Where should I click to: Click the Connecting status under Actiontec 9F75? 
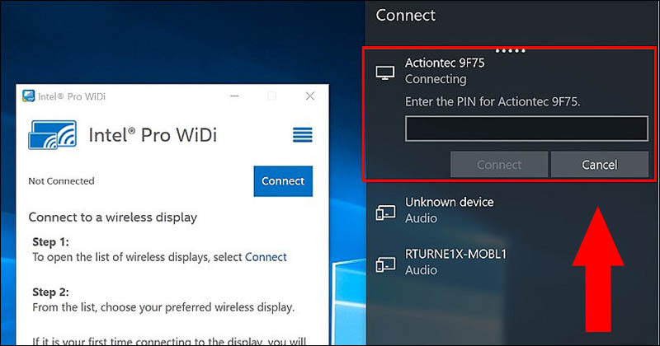point(436,79)
